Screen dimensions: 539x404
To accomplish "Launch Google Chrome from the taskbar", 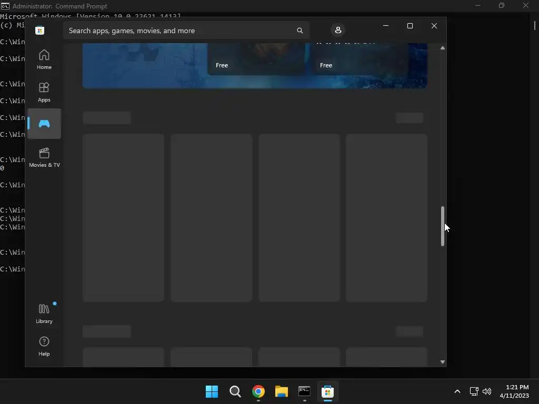I will 258,391.
